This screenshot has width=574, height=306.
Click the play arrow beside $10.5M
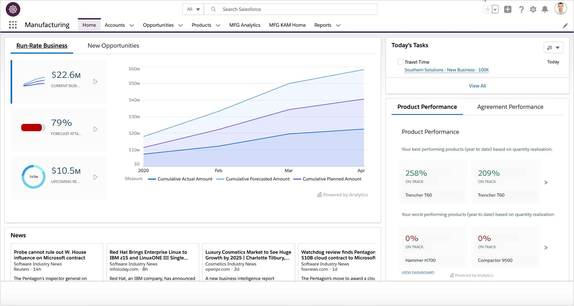point(96,177)
